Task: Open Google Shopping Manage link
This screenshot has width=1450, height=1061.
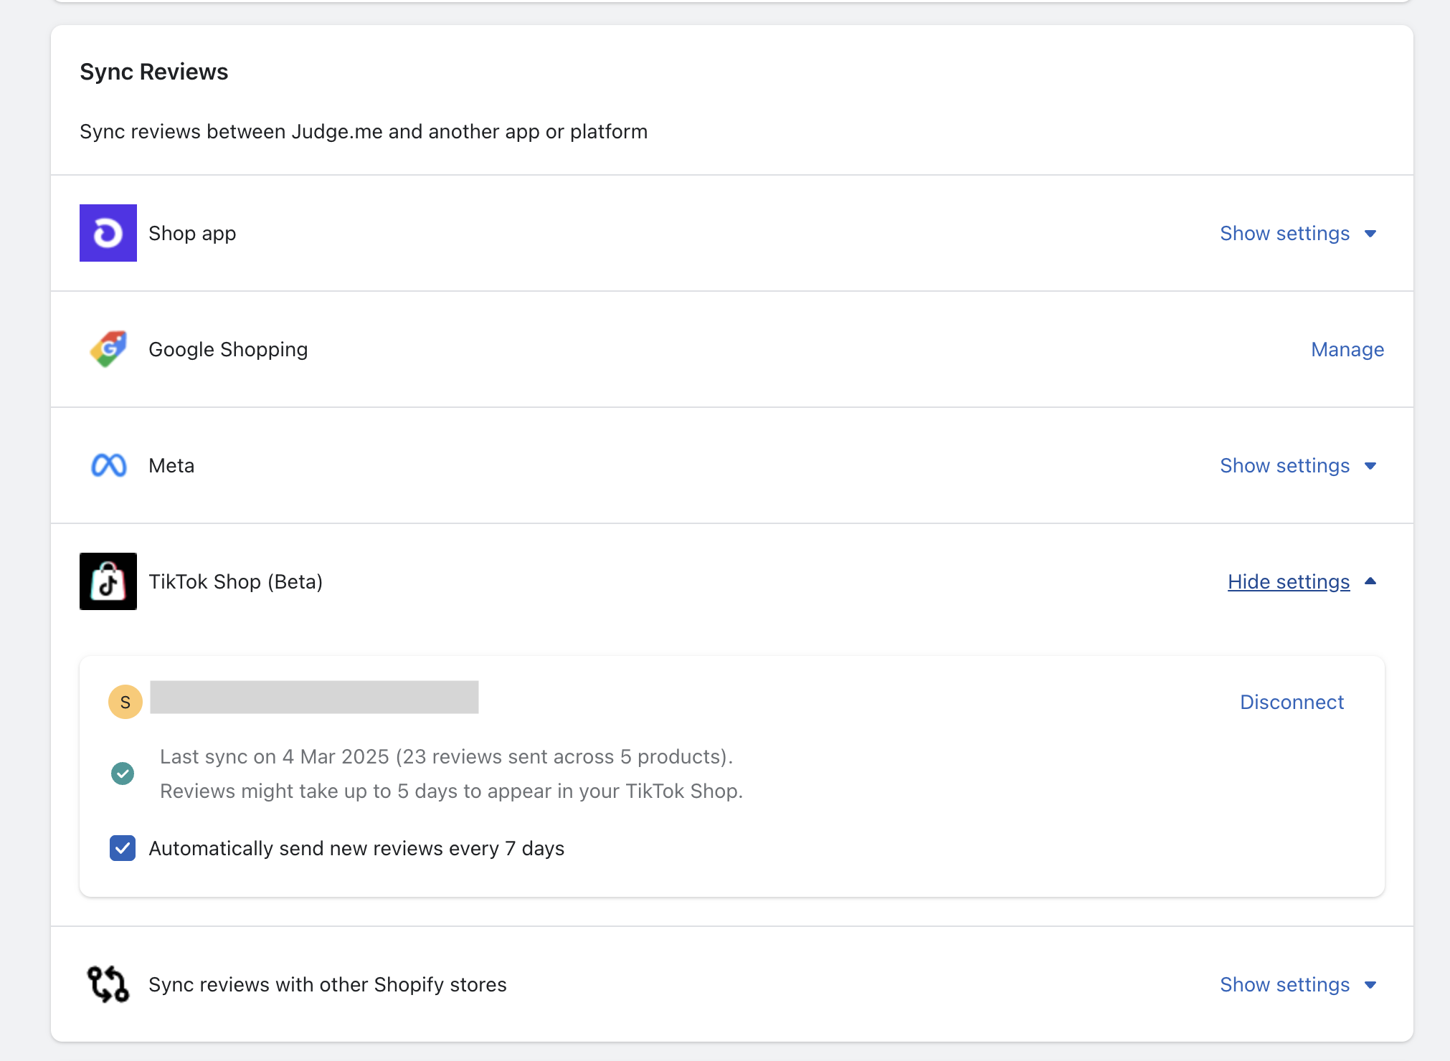Action: [1347, 349]
